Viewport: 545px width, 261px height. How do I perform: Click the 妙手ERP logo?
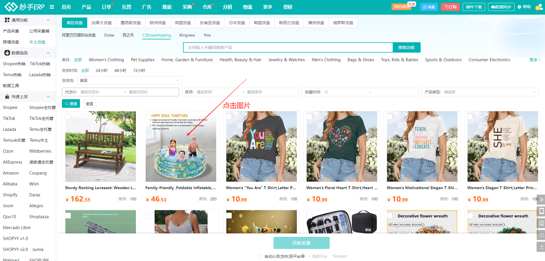tap(24, 7)
